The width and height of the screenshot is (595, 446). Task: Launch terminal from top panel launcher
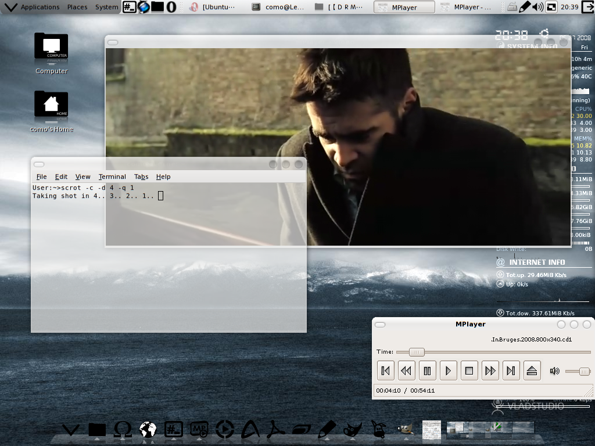click(x=129, y=7)
